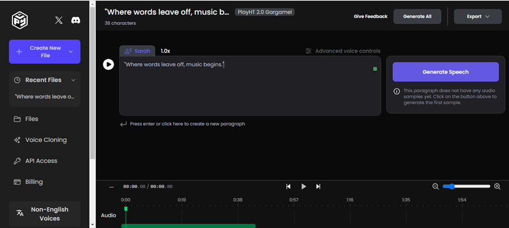Viewport: 509px width, 228px height.
Task: Click the voice person icon beside Sarah
Action: [x=128, y=51]
